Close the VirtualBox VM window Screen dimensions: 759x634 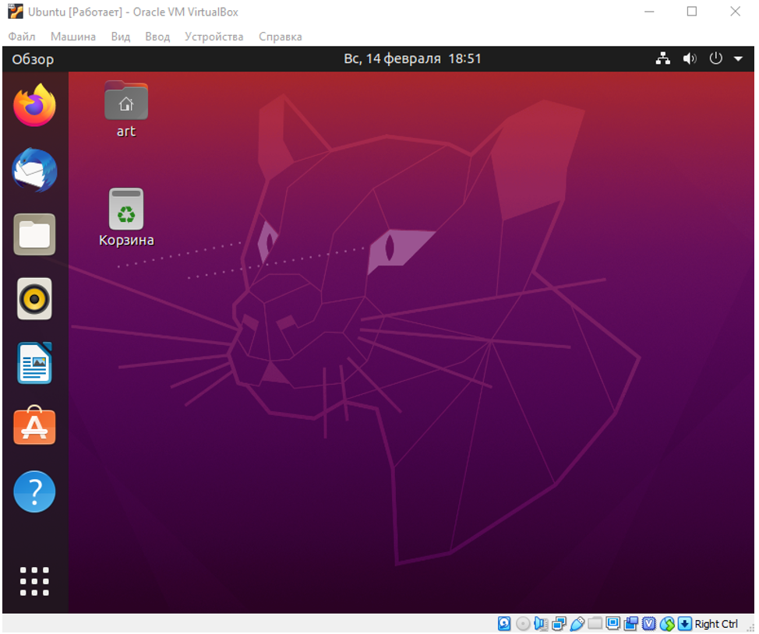click(735, 12)
